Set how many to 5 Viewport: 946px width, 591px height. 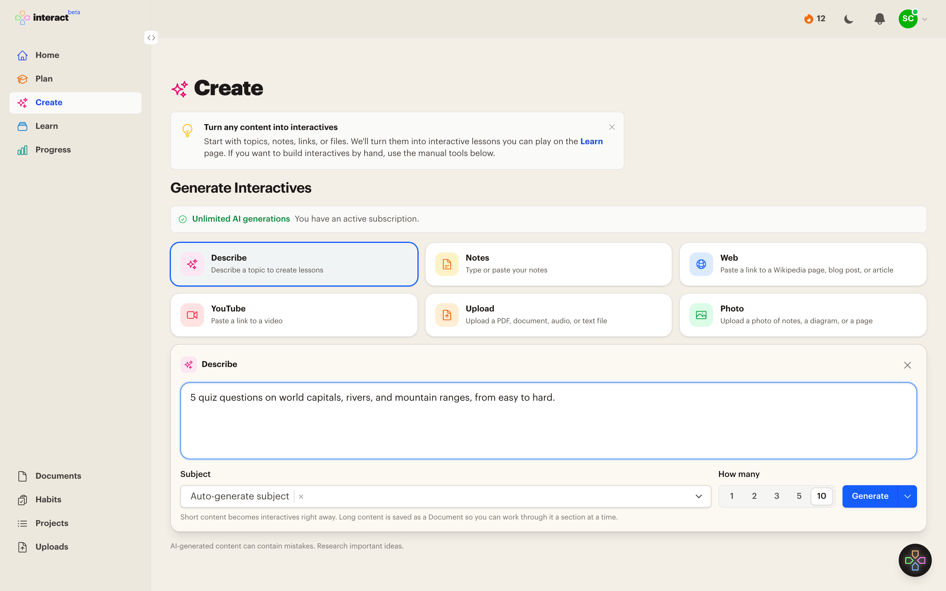click(x=799, y=496)
